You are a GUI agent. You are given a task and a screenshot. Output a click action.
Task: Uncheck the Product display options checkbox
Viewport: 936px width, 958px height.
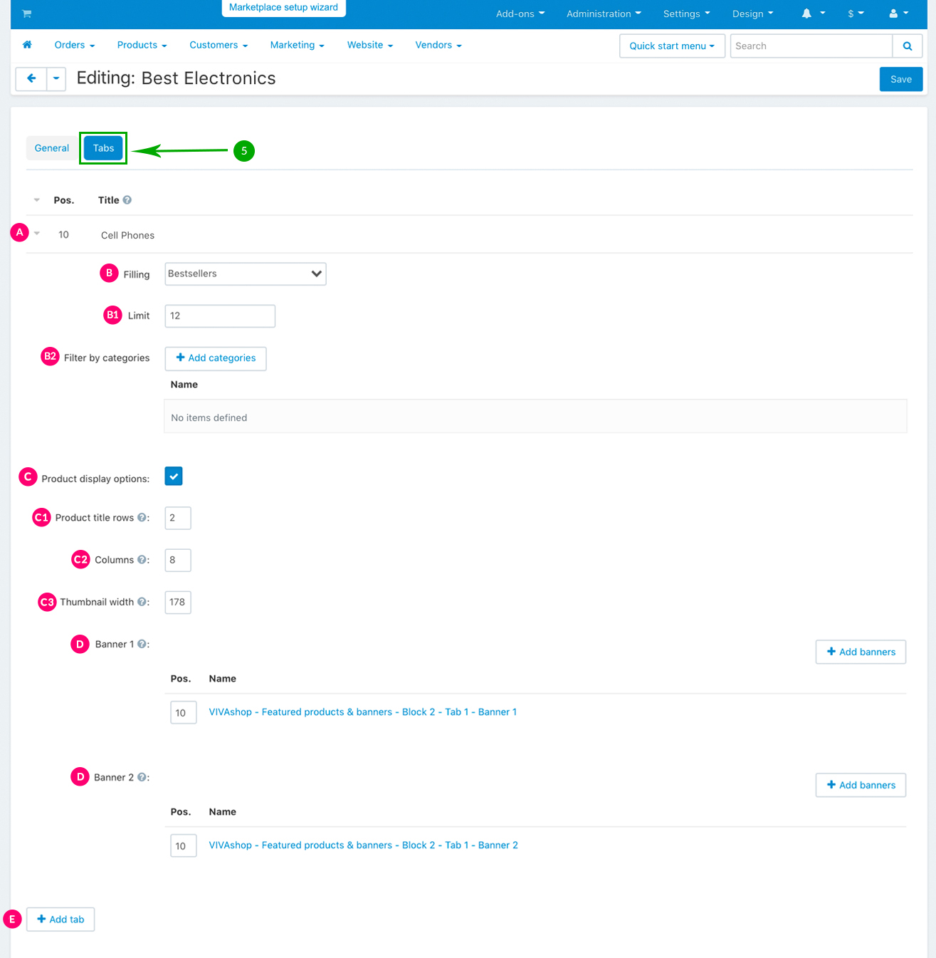point(174,477)
